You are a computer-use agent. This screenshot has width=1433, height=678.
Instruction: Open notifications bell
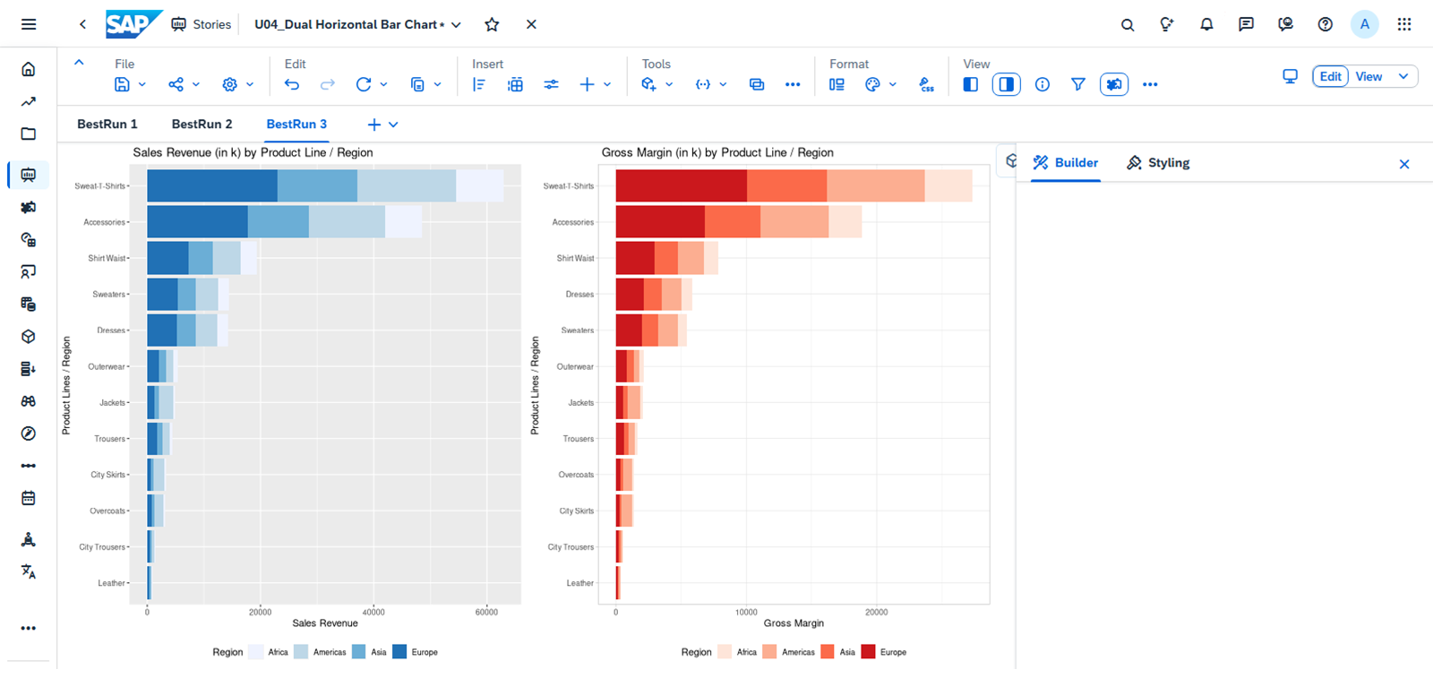click(1206, 24)
